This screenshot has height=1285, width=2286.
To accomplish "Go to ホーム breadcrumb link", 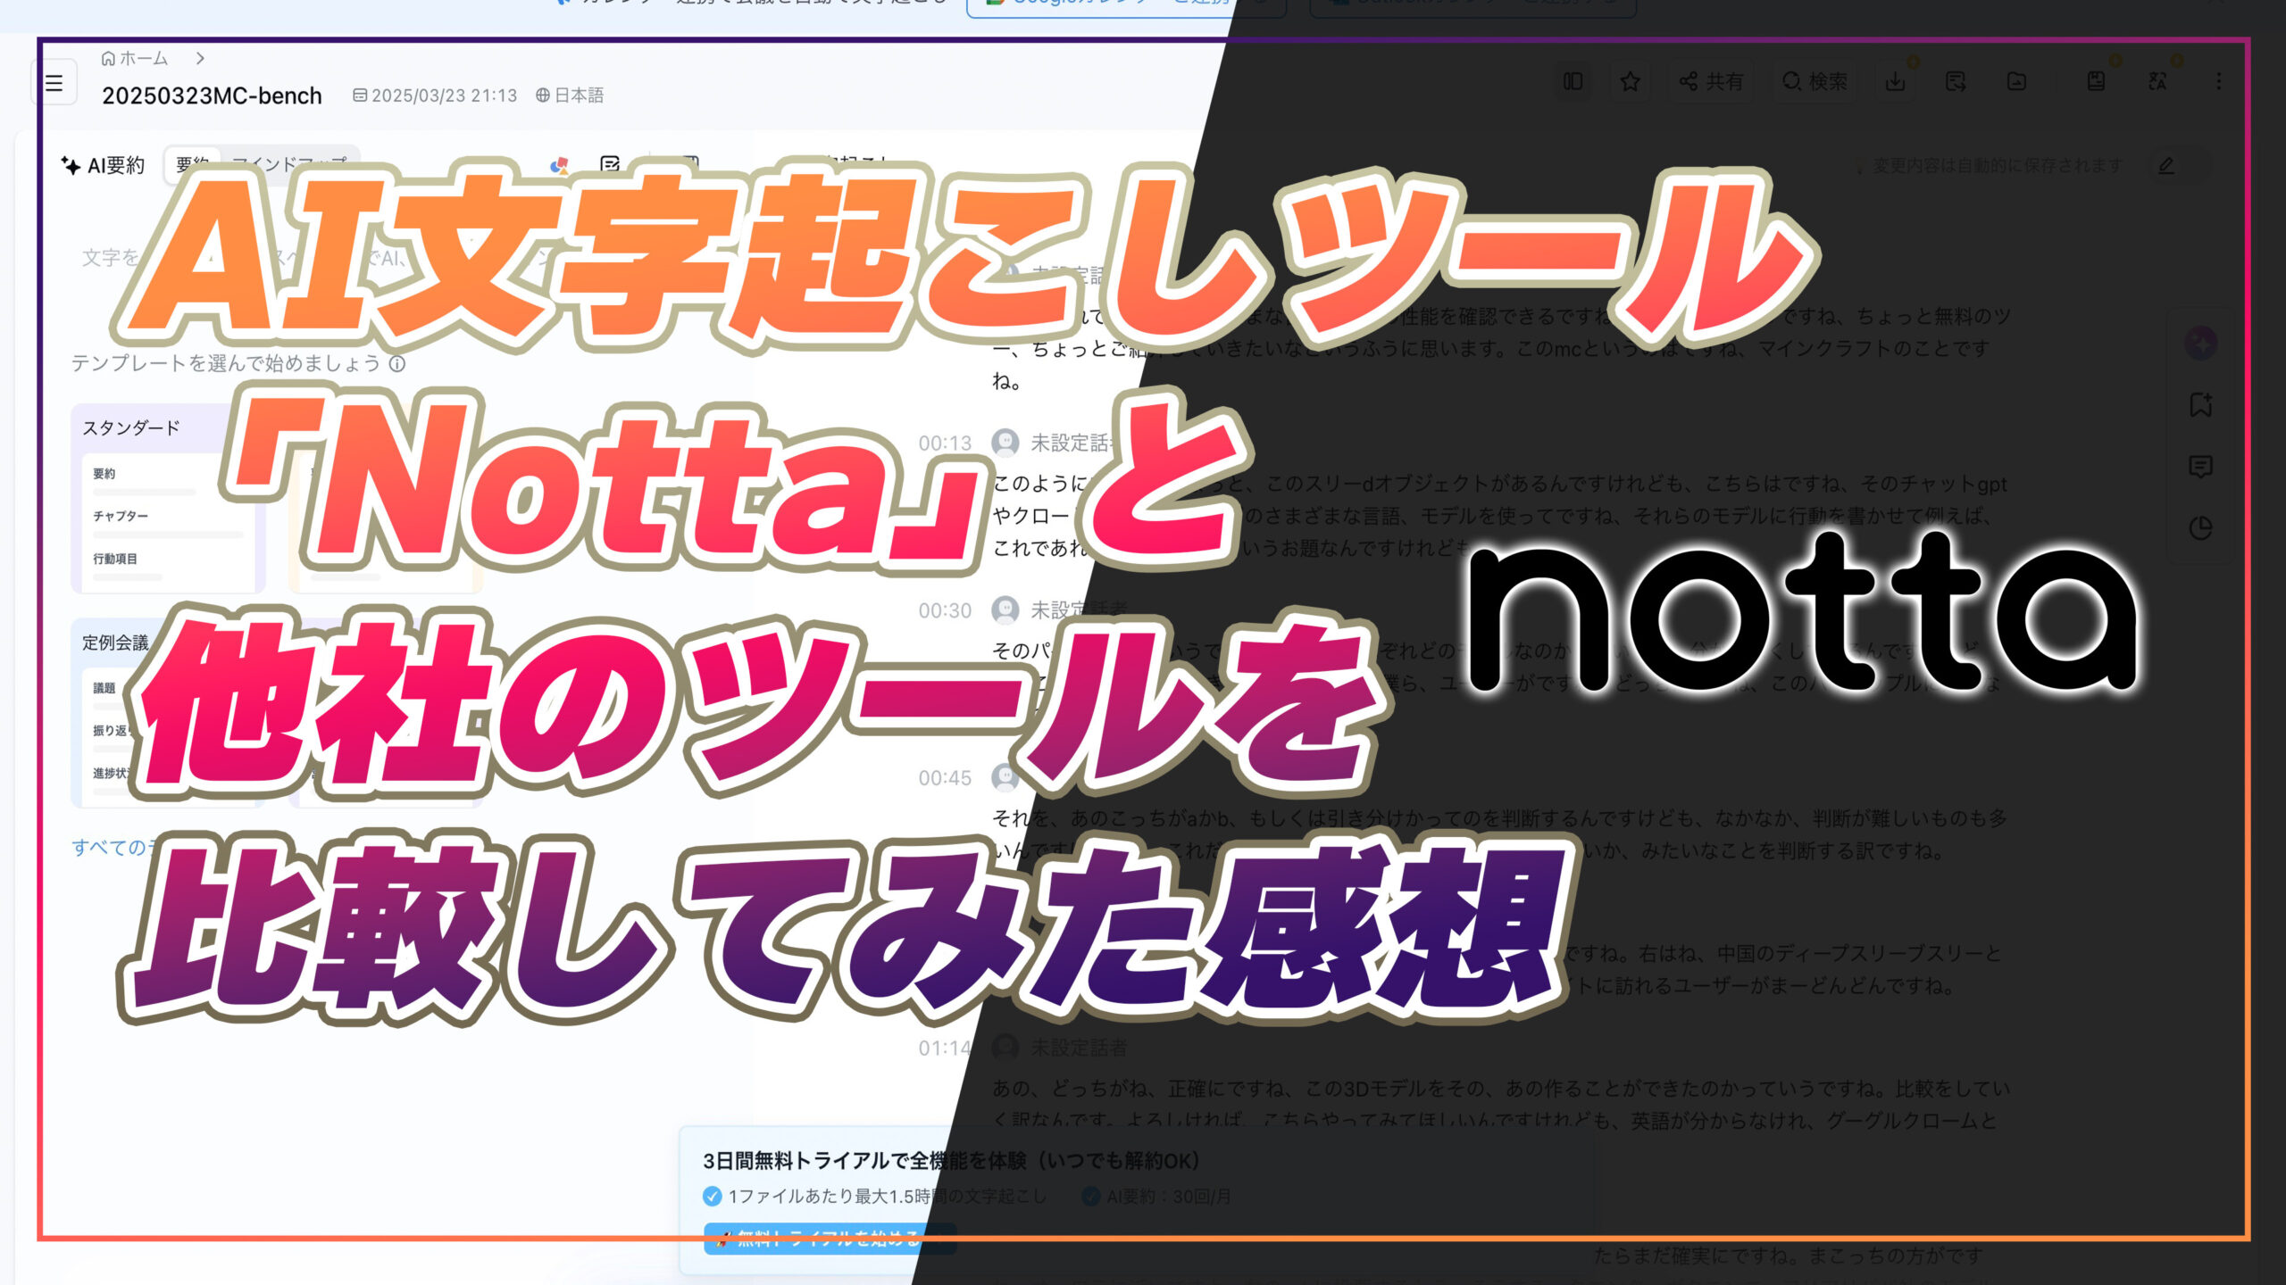I will point(135,58).
